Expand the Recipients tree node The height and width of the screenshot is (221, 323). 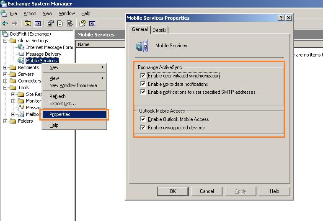(x=5, y=67)
